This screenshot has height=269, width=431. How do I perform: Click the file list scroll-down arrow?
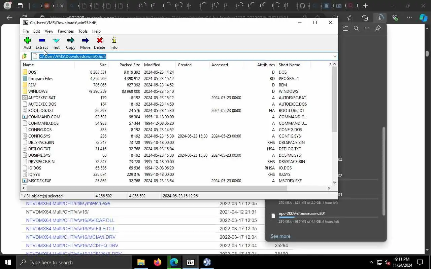(x=334, y=182)
